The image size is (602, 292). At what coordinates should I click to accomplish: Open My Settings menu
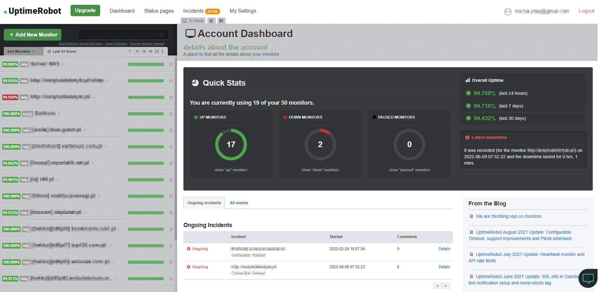tap(243, 11)
